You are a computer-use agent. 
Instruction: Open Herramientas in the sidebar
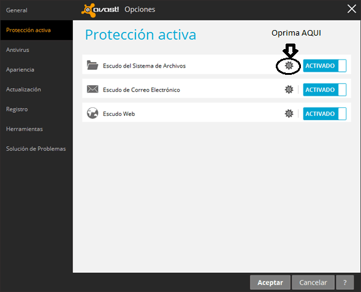(25, 129)
